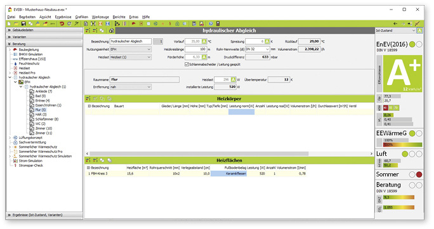This screenshot has height=229, width=434.
Task: Click add-row icon in hydraulischer Abgleich header
Action: pos(88,30)
